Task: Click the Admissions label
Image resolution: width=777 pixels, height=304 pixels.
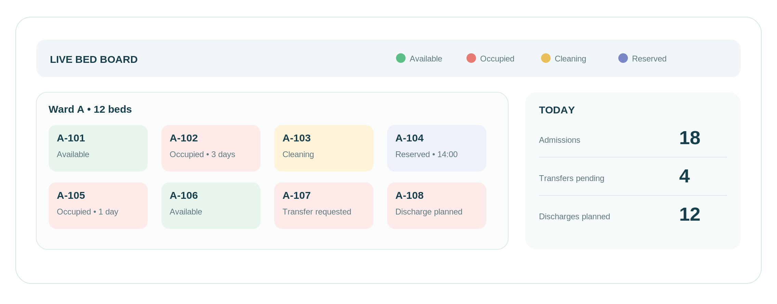Action: (559, 140)
